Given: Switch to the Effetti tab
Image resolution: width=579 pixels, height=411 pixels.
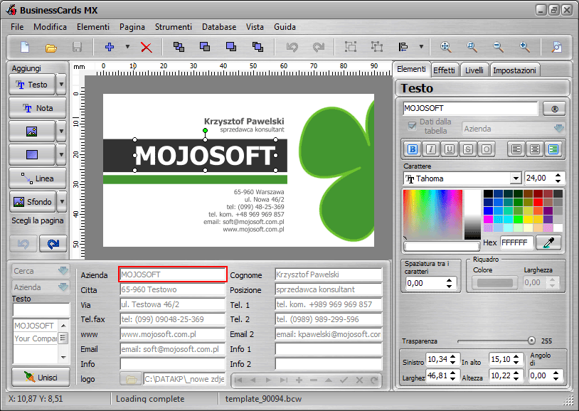Looking at the screenshot, I should click(x=444, y=70).
